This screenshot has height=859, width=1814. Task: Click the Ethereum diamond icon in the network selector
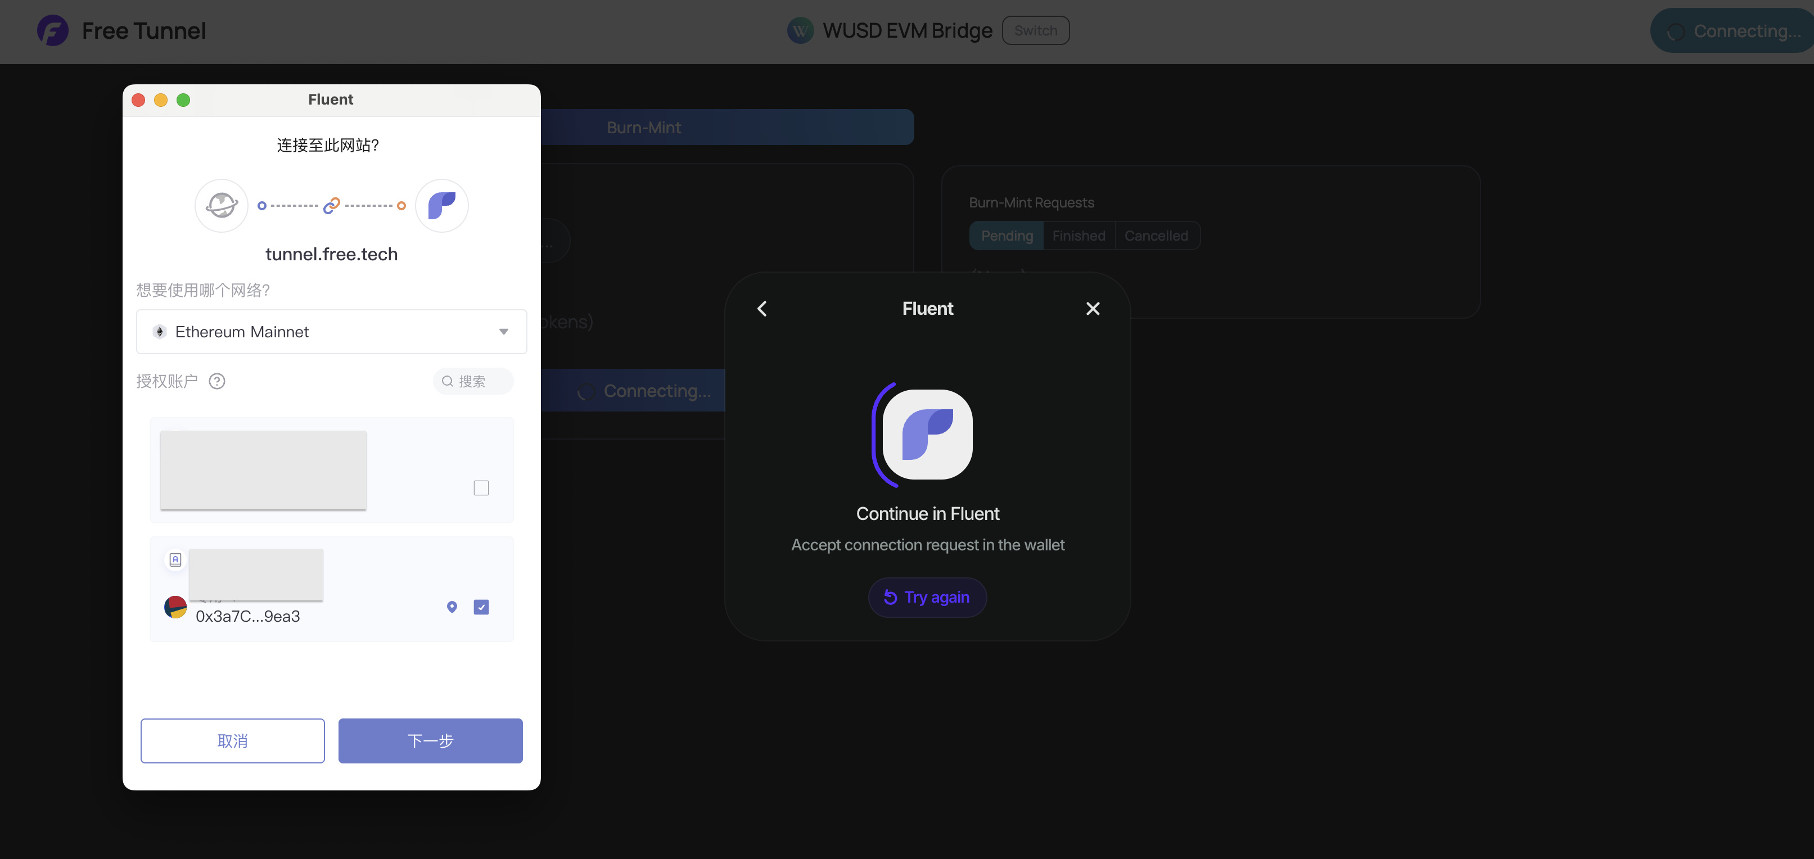pyautogui.click(x=160, y=332)
